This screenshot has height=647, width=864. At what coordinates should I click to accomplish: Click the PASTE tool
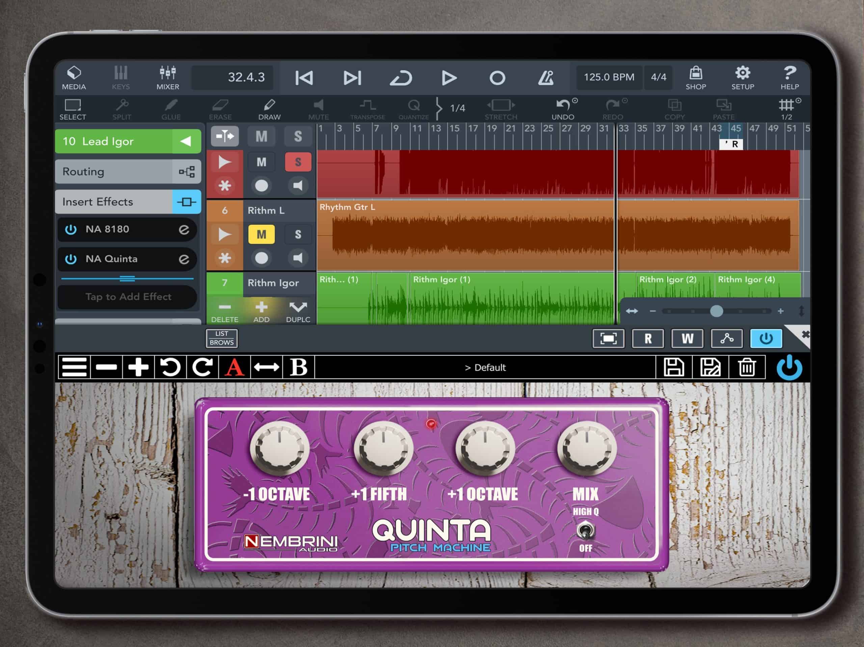(724, 109)
